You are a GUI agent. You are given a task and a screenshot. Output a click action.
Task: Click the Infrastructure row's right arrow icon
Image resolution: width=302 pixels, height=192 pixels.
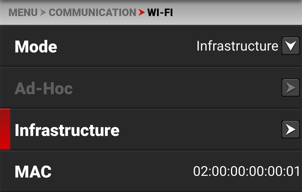290,130
